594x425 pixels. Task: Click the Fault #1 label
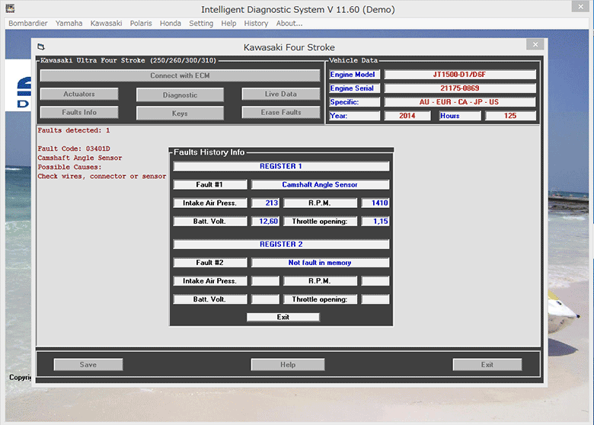click(x=210, y=184)
